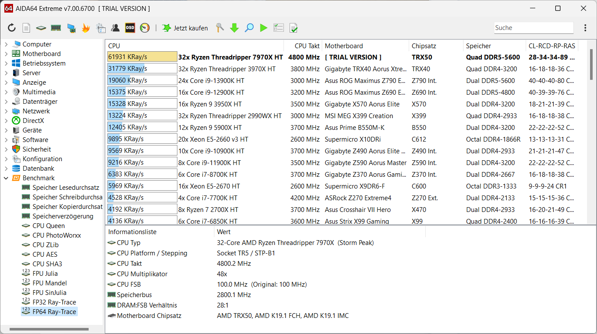Open CPU AES benchmark
Viewport: 597px width, 334px height.
pos(45,255)
